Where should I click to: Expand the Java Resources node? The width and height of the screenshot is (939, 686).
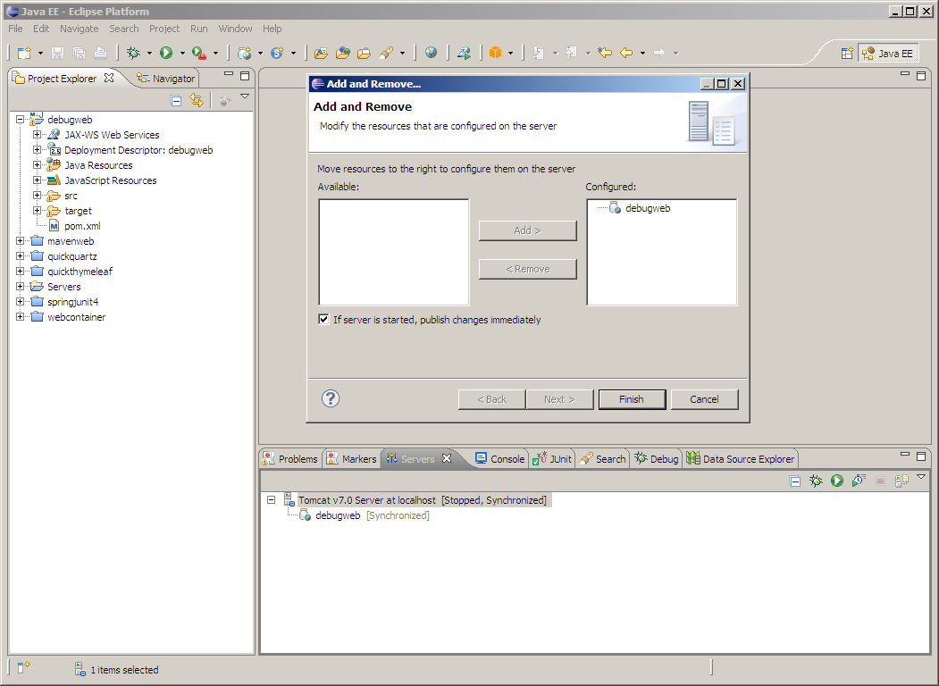38,164
